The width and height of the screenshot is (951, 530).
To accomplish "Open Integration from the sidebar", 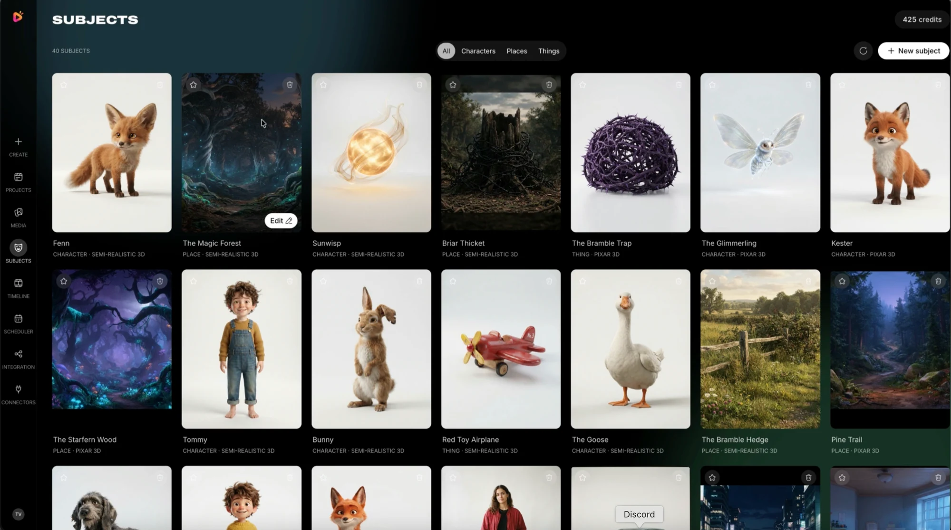I will tap(18, 360).
